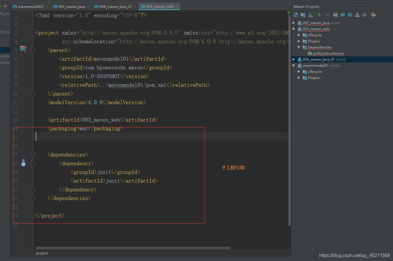Execute Maven goal icon
This screenshot has height=261, width=393.
coord(335,15)
